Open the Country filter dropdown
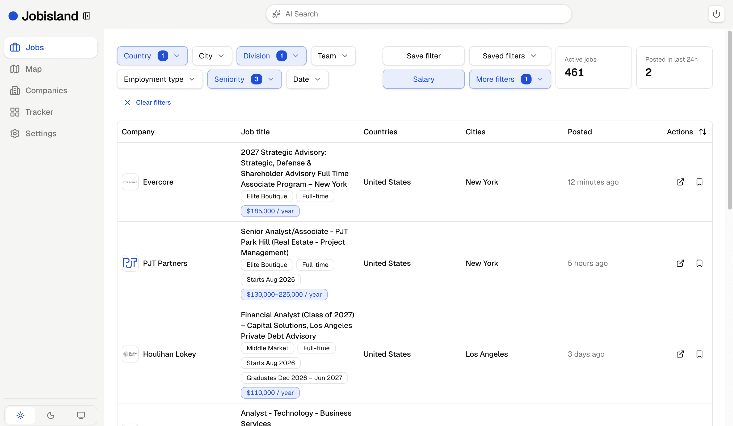 coord(152,56)
